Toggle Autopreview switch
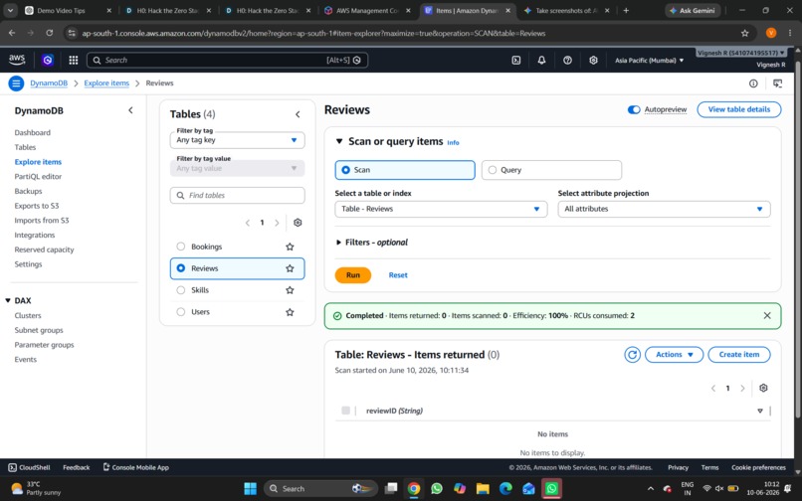This screenshot has height=501, width=802. (x=634, y=109)
